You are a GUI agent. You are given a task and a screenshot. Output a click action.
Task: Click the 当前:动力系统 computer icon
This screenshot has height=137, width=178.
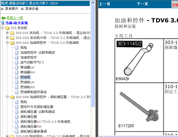(x=3, y=23)
